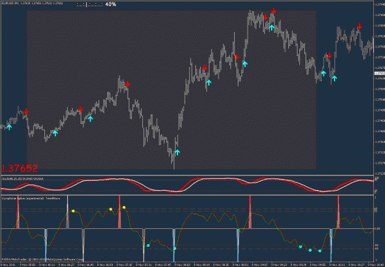This screenshot has height=267, width=385.
Task: Click the rightmost blue spike in the Symphonie panel
Action: (331, 245)
